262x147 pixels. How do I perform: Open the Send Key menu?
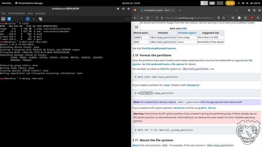40,13
